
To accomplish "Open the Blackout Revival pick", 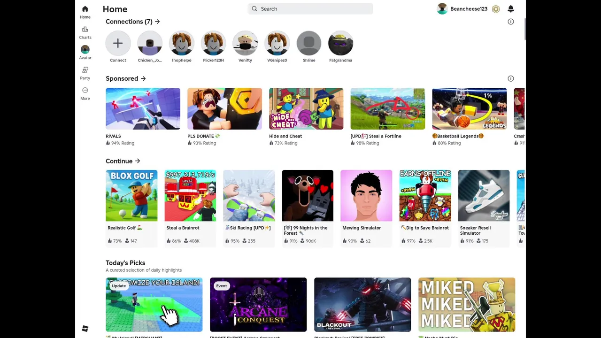I will [x=362, y=305].
